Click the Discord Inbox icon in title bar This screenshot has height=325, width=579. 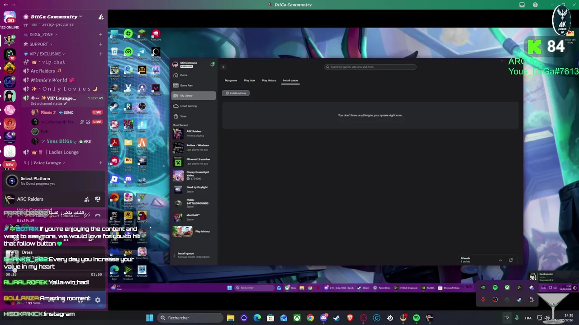[x=522, y=5]
